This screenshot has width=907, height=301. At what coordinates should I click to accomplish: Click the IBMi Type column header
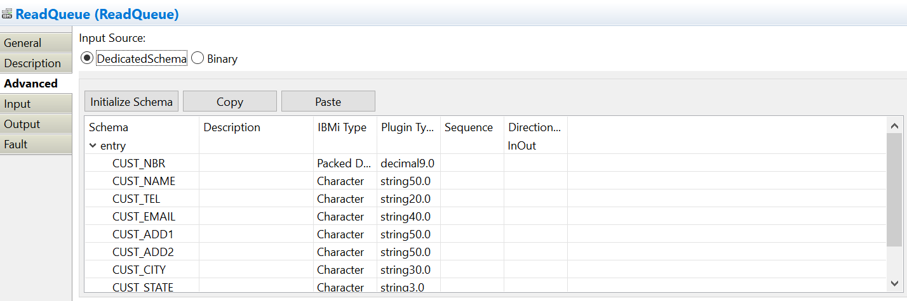tap(342, 127)
